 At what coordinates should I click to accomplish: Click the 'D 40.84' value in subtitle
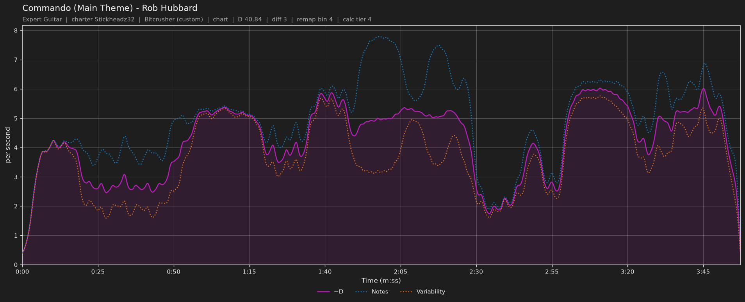pos(250,20)
